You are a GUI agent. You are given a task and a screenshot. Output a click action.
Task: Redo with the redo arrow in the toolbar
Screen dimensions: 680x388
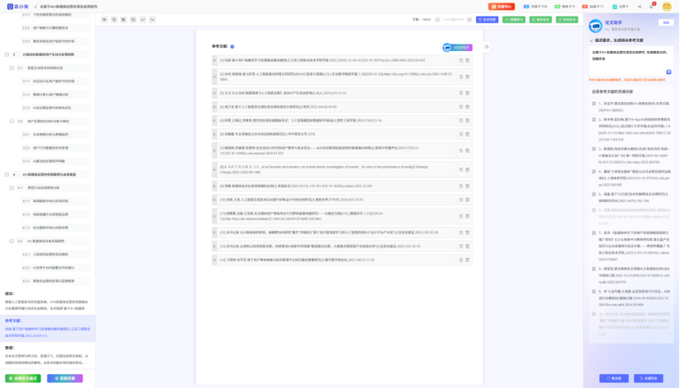[x=152, y=20]
